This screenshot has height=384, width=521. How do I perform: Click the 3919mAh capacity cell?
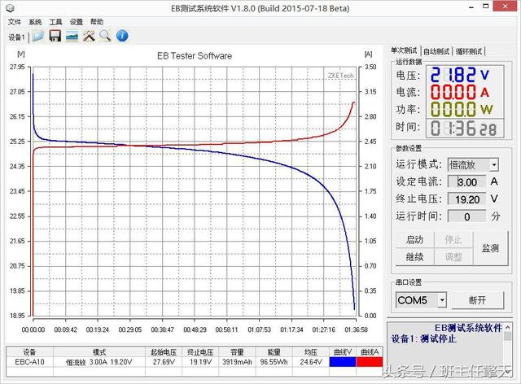(237, 362)
